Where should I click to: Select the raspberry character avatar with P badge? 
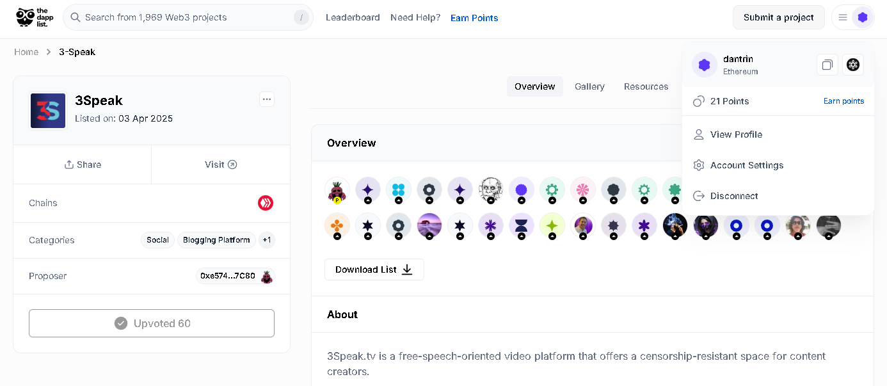click(337, 190)
